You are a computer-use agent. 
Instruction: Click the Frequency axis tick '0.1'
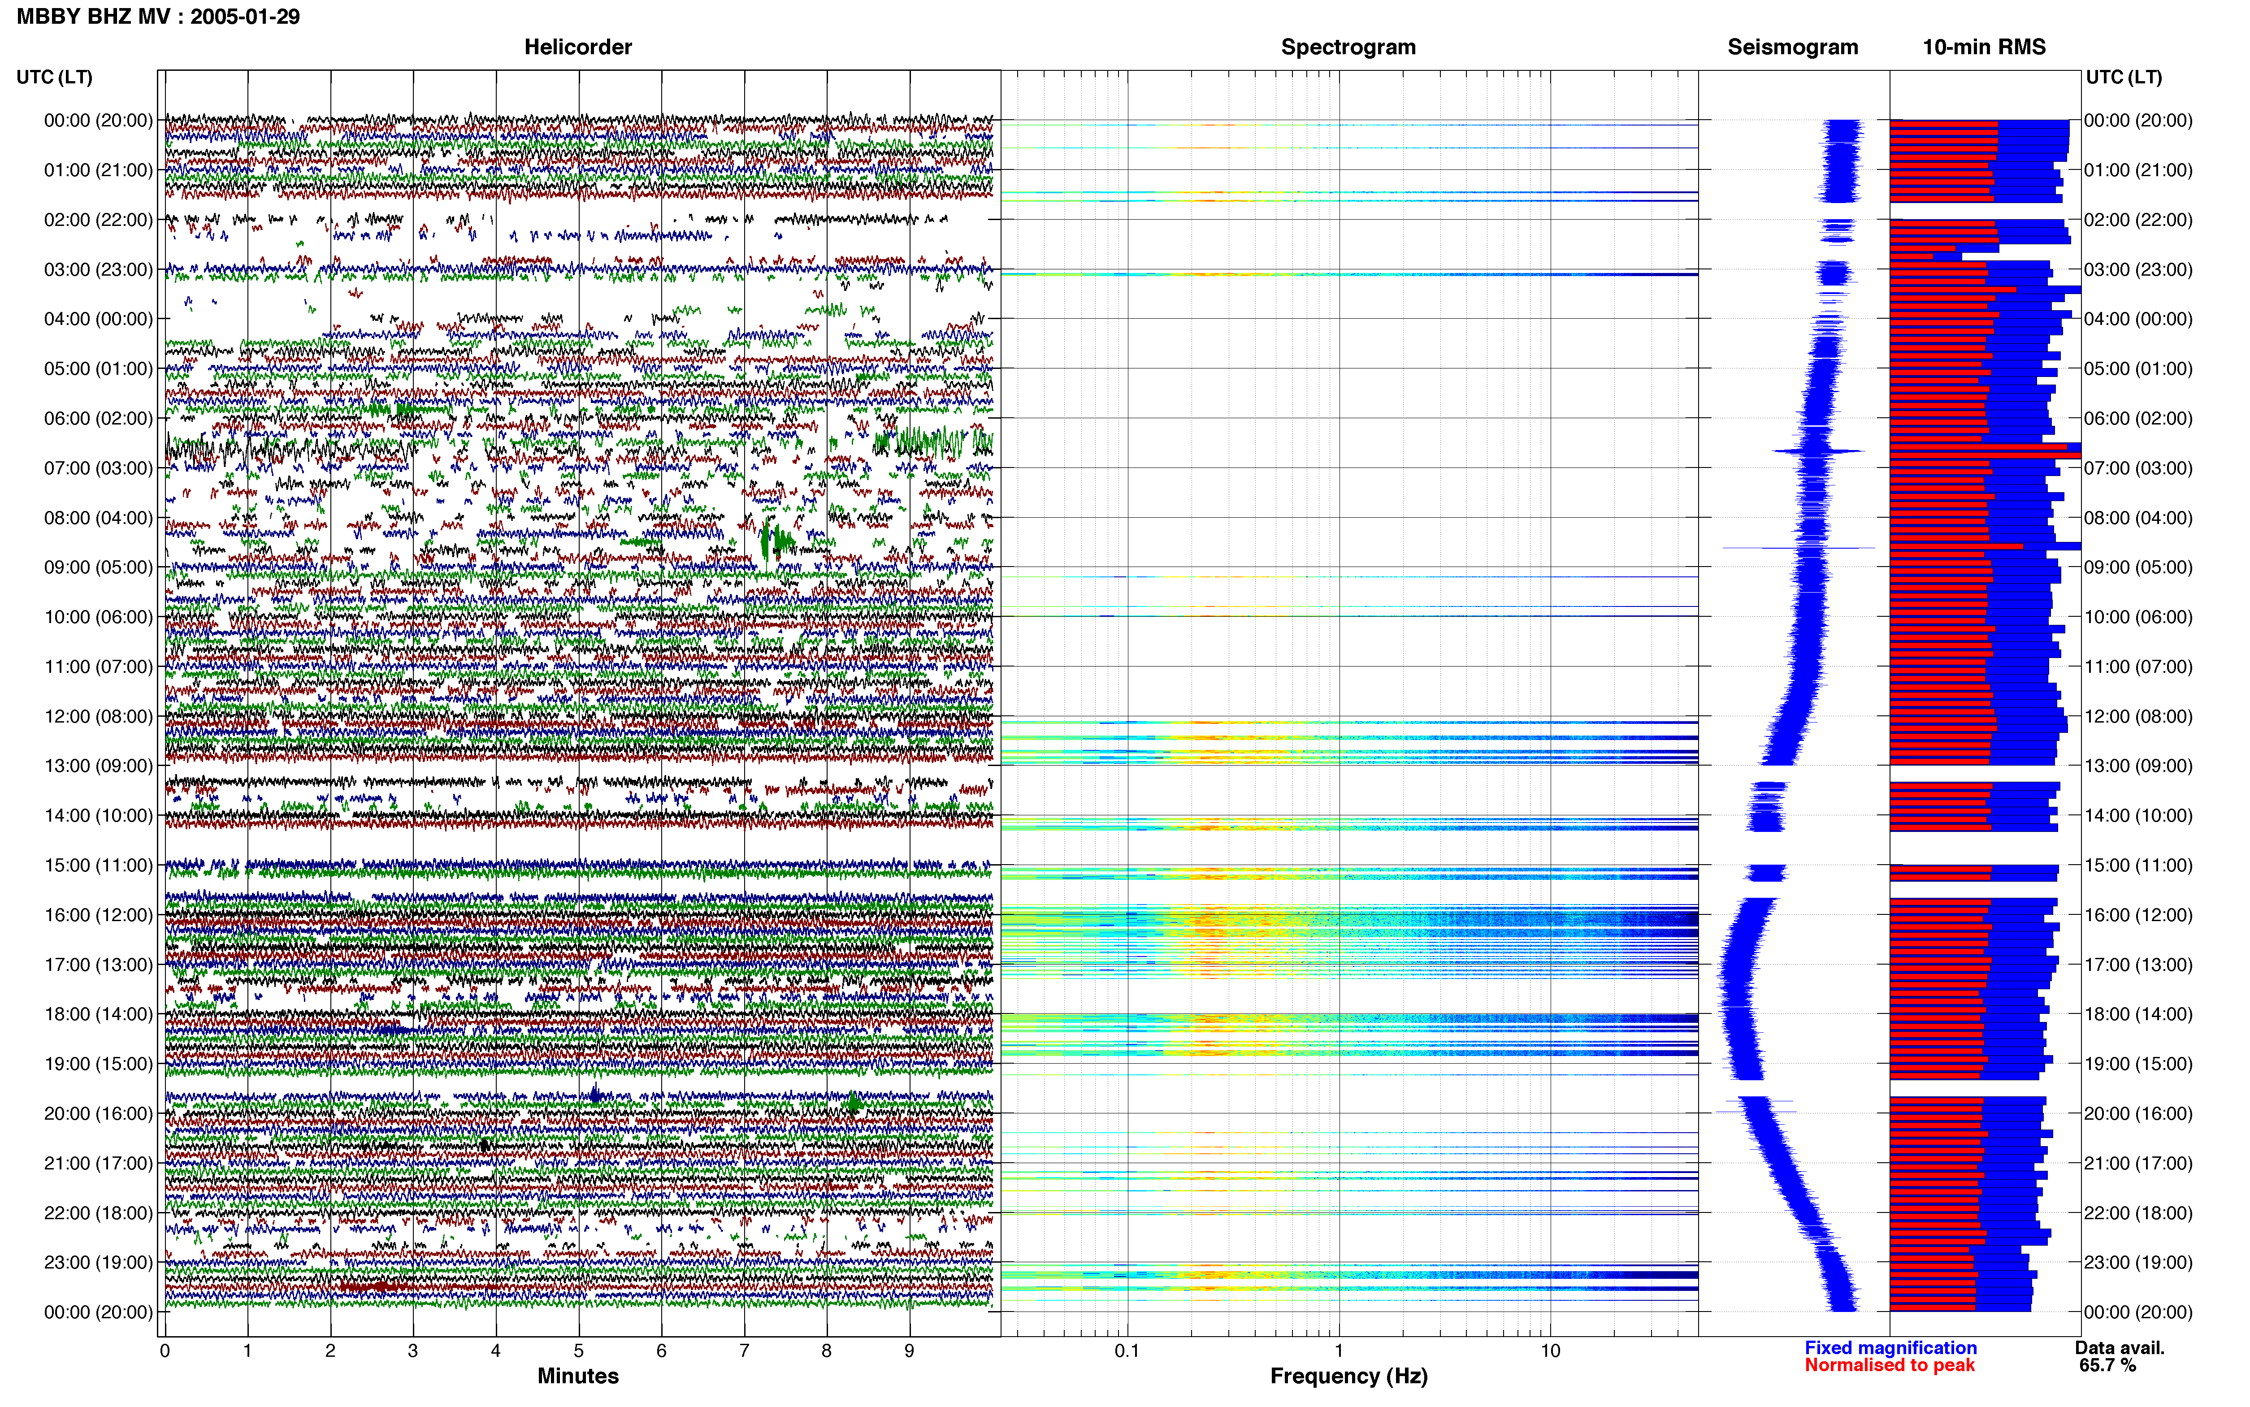pyautogui.click(x=1127, y=1351)
